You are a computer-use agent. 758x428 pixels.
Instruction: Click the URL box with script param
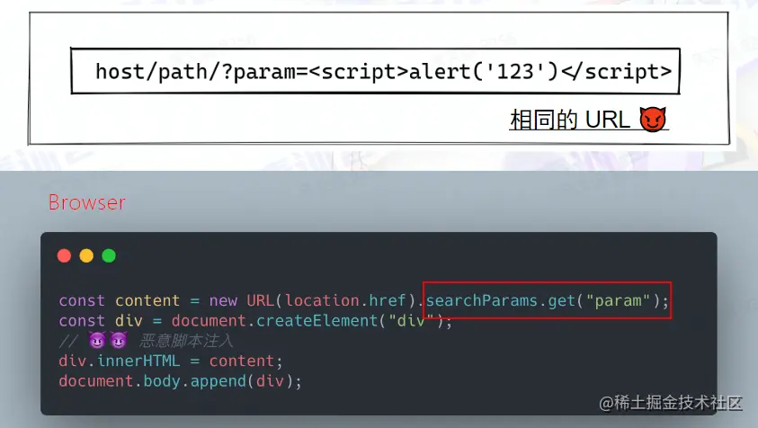click(376, 71)
